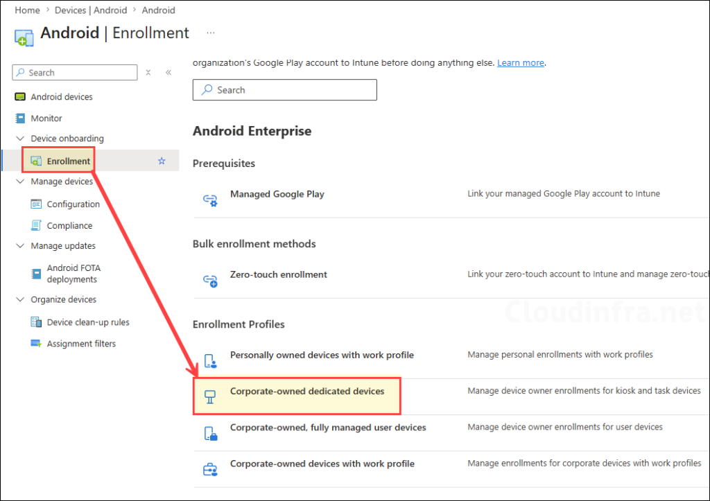This screenshot has width=710, height=501.
Task: Click the Enrollment icon in sidebar
Action: [36, 161]
